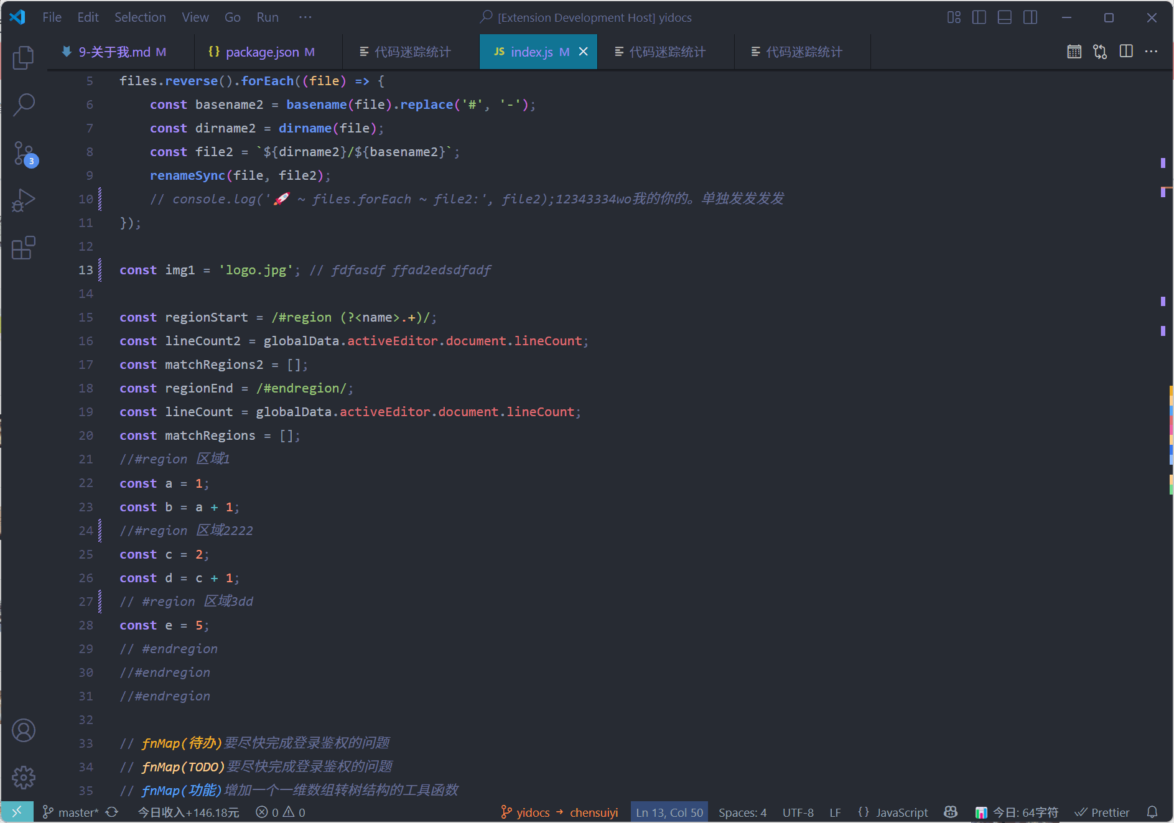Click 'renameSync' on line 9
This screenshot has width=1174, height=823.
[187, 175]
